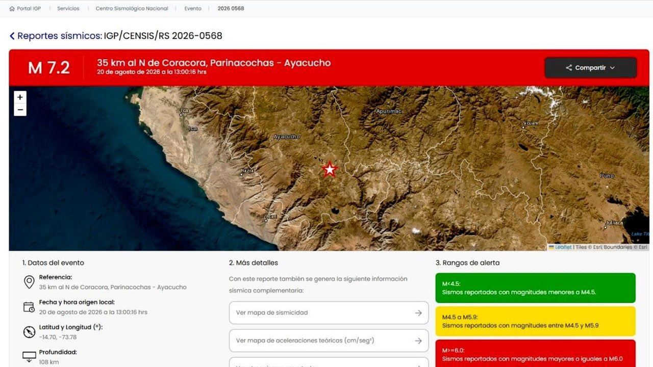Select yellow M4.5 a M5.9 alert range
Viewport: 653px width, 367px height.
536,321
